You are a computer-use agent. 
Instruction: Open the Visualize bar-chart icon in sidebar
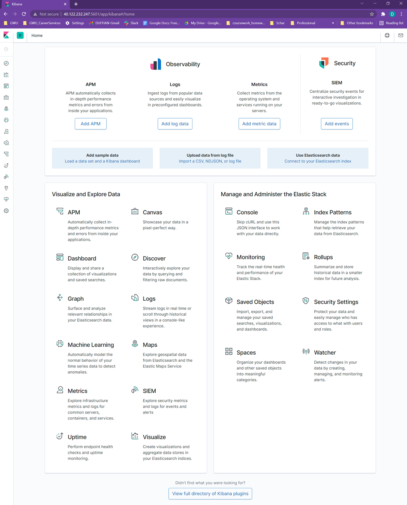coord(6,74)
